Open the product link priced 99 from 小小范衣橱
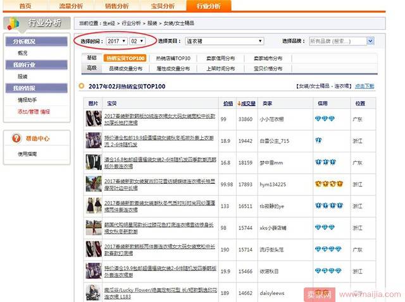Screen dimensions: 405x302 [159, 119]
